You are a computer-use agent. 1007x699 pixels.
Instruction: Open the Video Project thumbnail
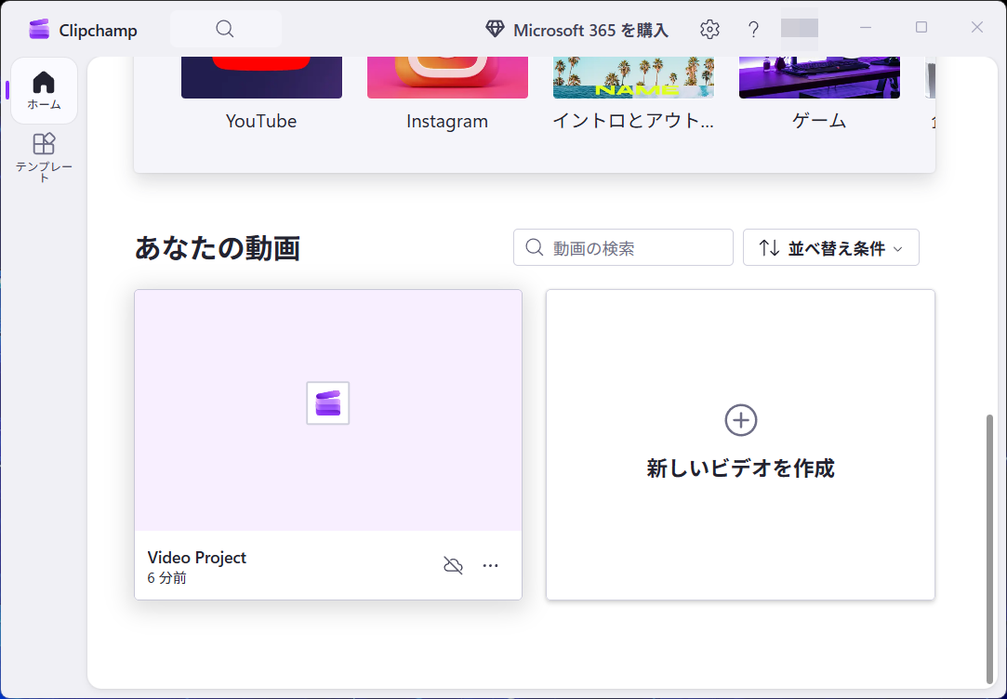(328, 410)
